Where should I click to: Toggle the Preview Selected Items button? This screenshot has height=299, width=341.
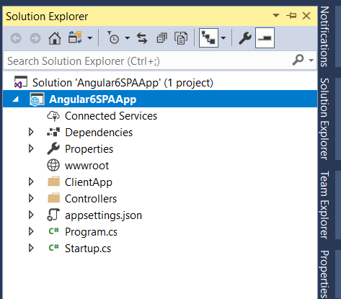click(265, 38)
